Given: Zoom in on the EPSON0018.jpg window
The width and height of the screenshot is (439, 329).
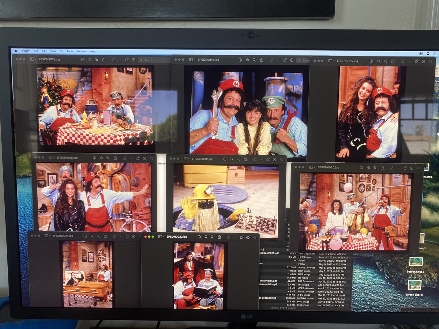Looking at the screenshot, I should [x=108, y=158].
